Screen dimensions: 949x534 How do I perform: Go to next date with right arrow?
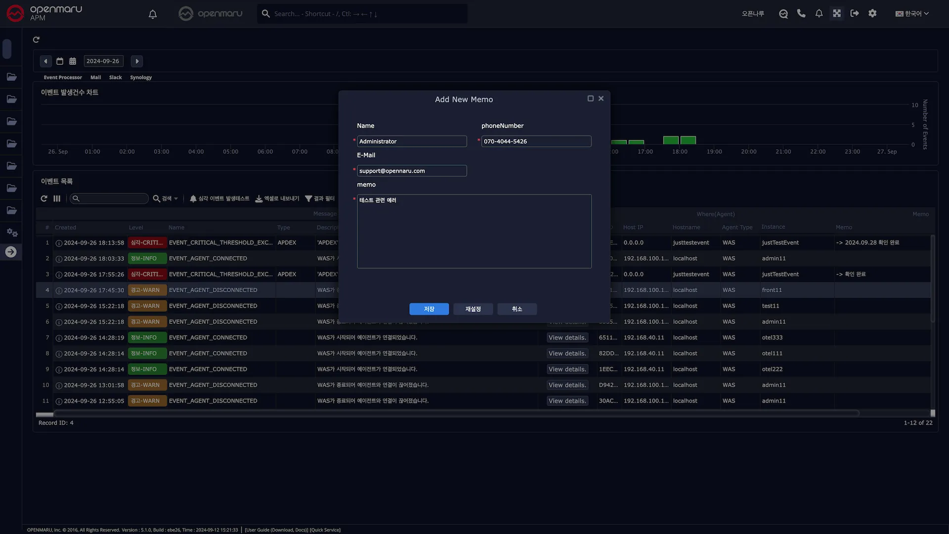pyautogui.click(x=137, y=61)
